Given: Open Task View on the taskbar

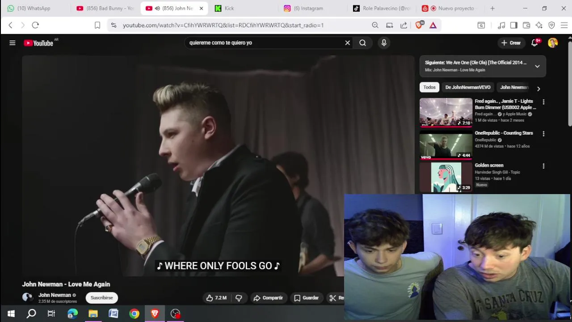Looking at the screenshot, I should pyautogui.click(x=51, y=314).
